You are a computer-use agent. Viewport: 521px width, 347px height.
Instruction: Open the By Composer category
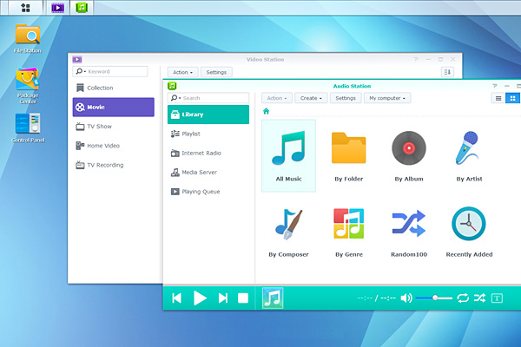click(x=287, y=230)
